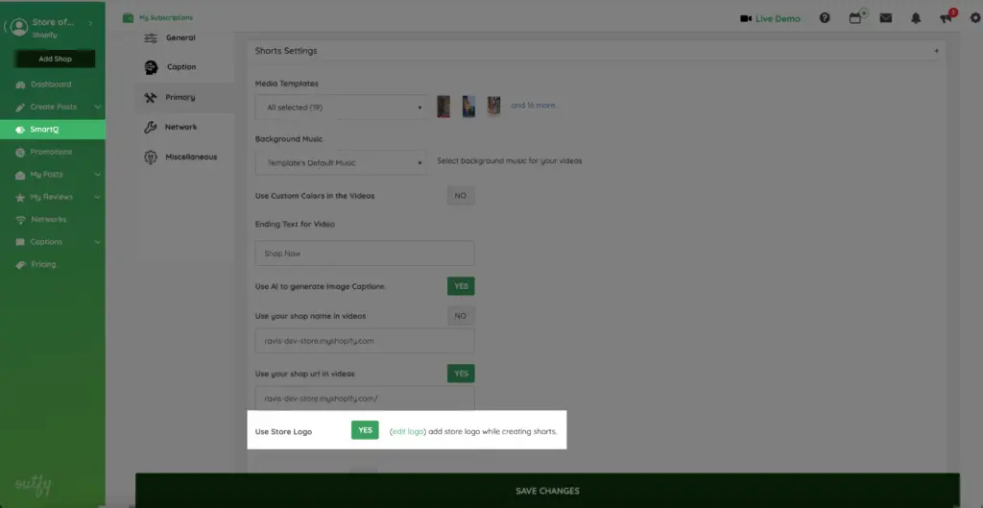This screenshot has width=983, height=508.
Task: Open Dashboard from the sidebar
Action: click(x=50, y=85)
